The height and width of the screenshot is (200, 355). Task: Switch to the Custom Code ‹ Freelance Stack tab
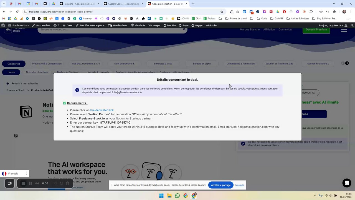click(123, 4)
